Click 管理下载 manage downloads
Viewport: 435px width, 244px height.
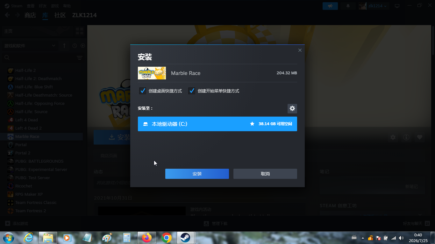216,223
